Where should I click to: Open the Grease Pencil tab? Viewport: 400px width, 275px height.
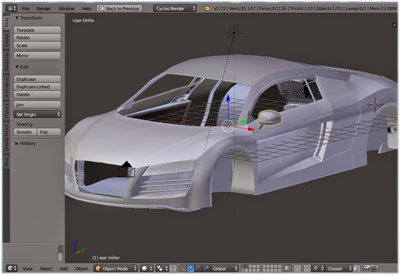click(6, 136)
